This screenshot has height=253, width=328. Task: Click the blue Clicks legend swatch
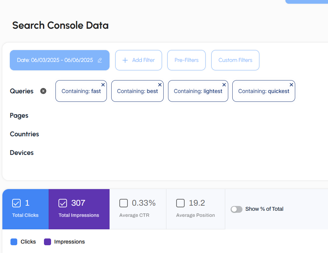coord(14,241)
